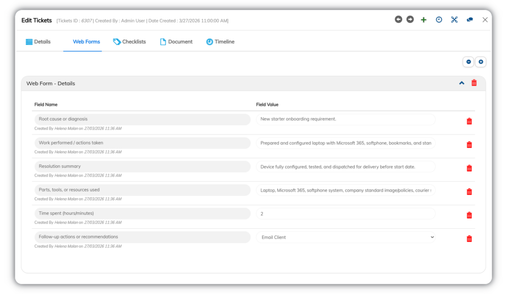Click the fullscreen expand icon in header
Image resolution: width=507 pixels, height=294 pixels.
point(455,20)
